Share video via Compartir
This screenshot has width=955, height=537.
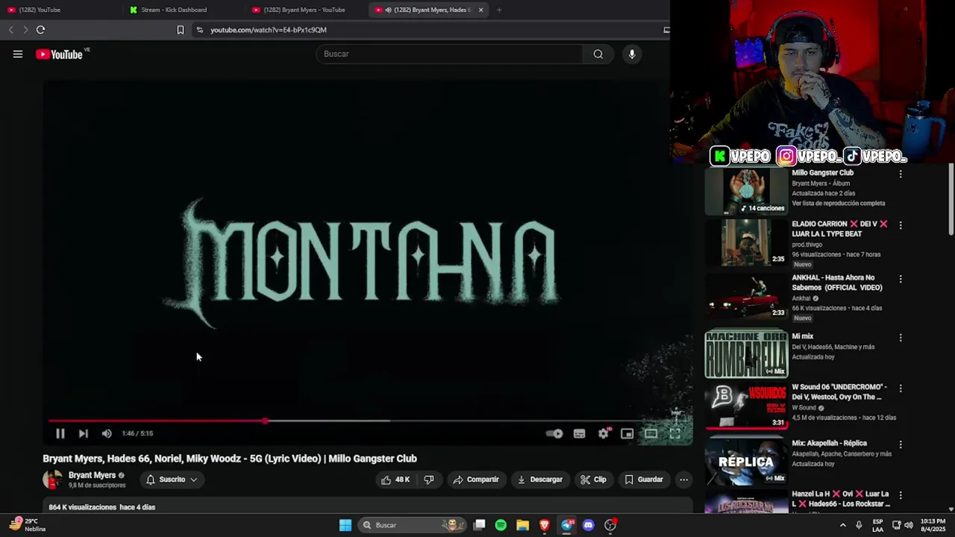point(476,480)
